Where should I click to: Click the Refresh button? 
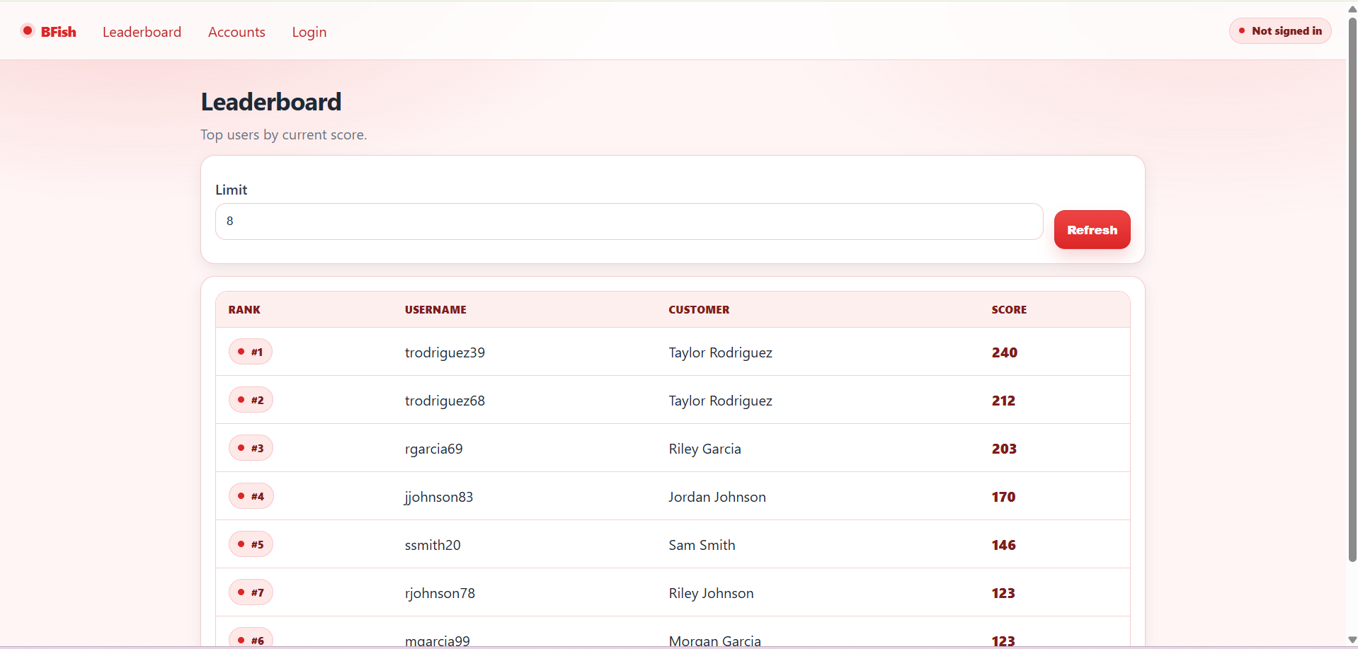click(1092, 230)
